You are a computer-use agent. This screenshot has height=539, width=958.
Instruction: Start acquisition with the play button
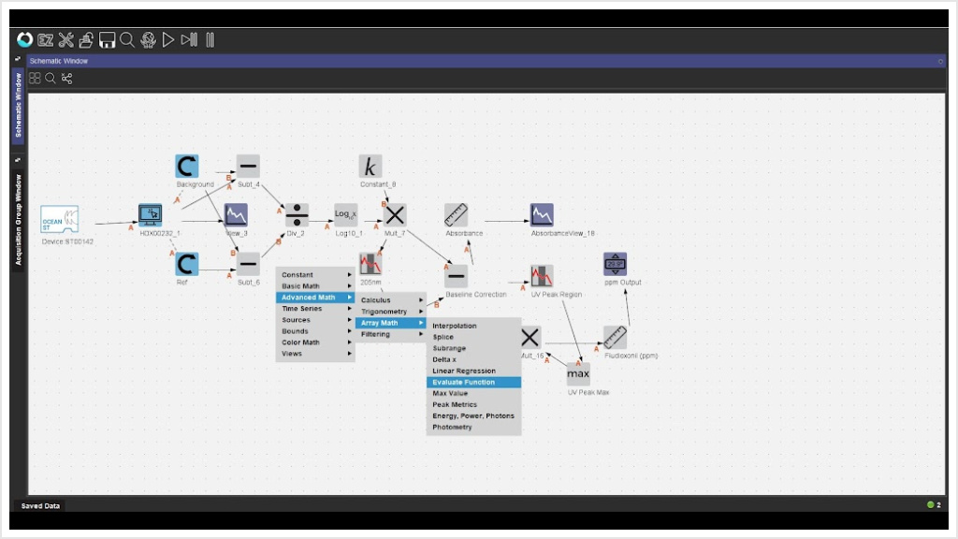click(168, 39)
